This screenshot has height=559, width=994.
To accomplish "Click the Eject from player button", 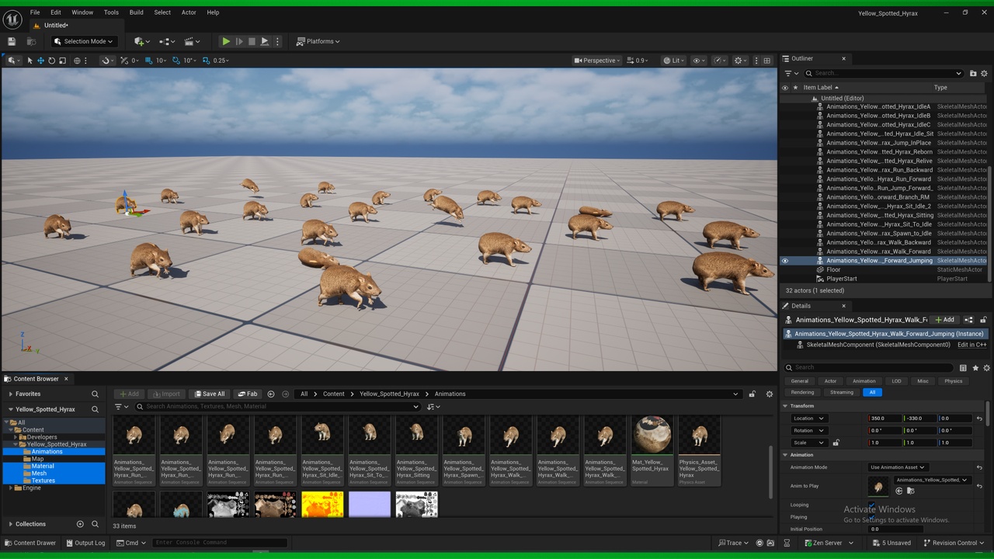I will [x=265, y=41].
